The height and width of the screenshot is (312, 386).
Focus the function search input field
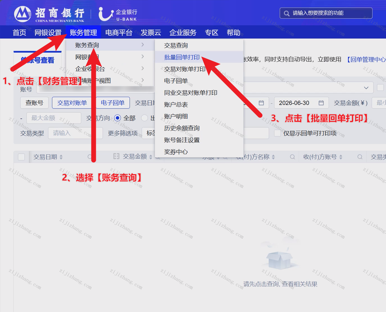point(326,13)
